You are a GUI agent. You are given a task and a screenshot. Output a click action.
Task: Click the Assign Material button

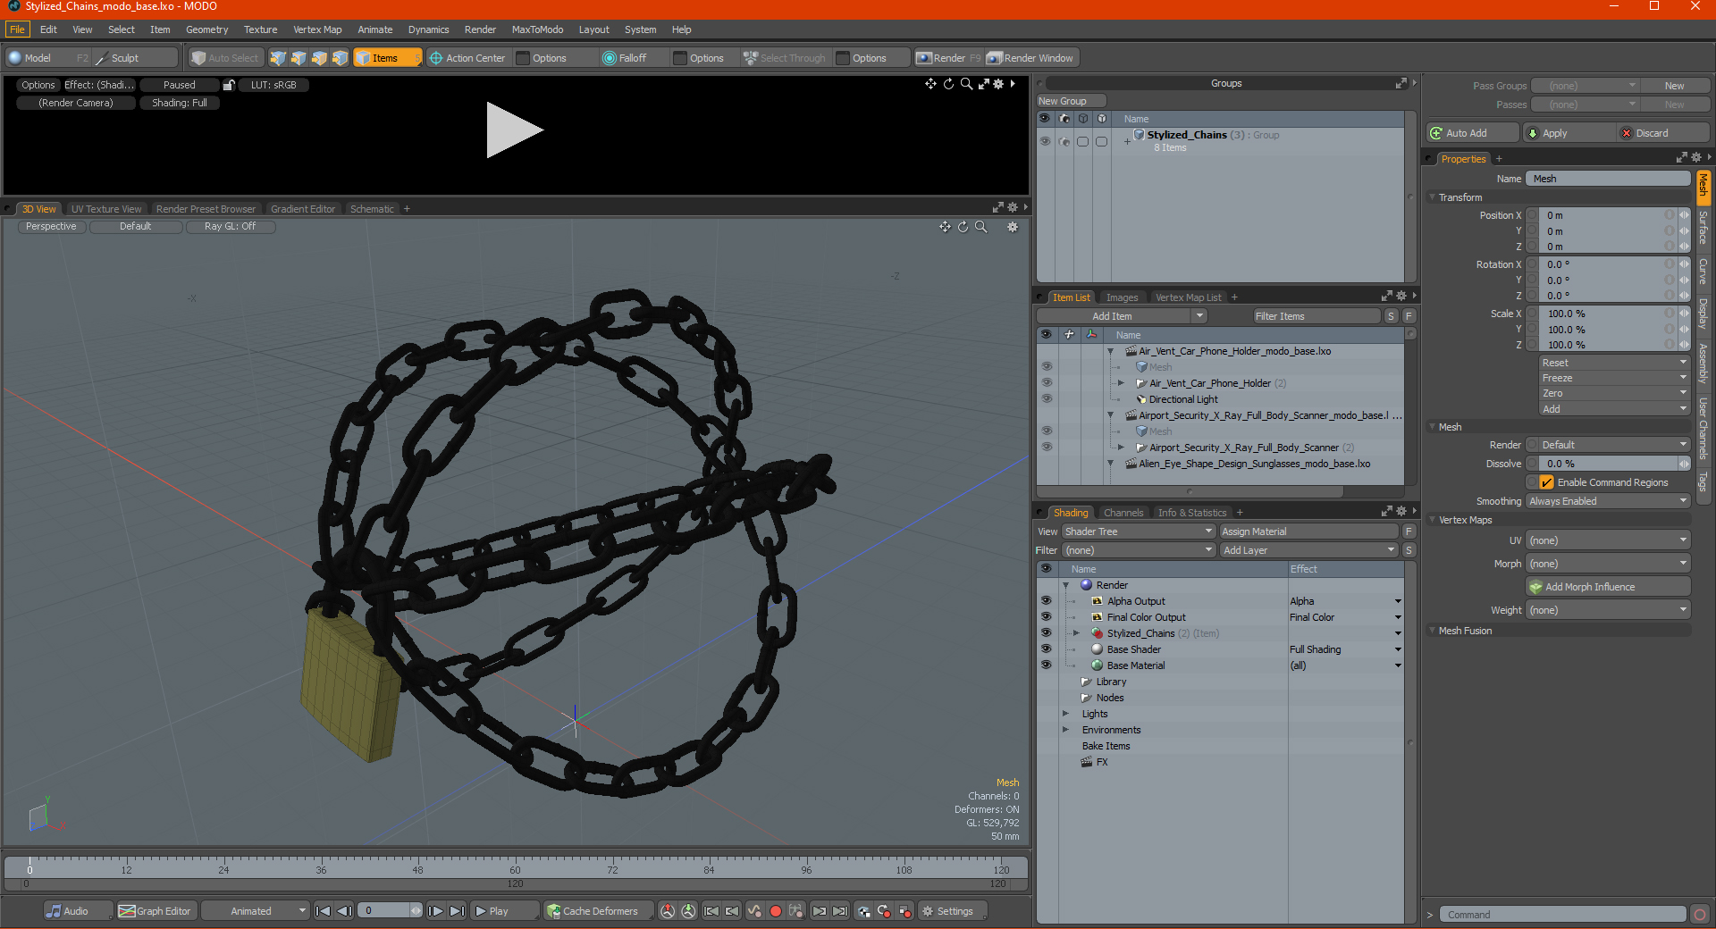pyautogui.click(x=1308, y=531)
